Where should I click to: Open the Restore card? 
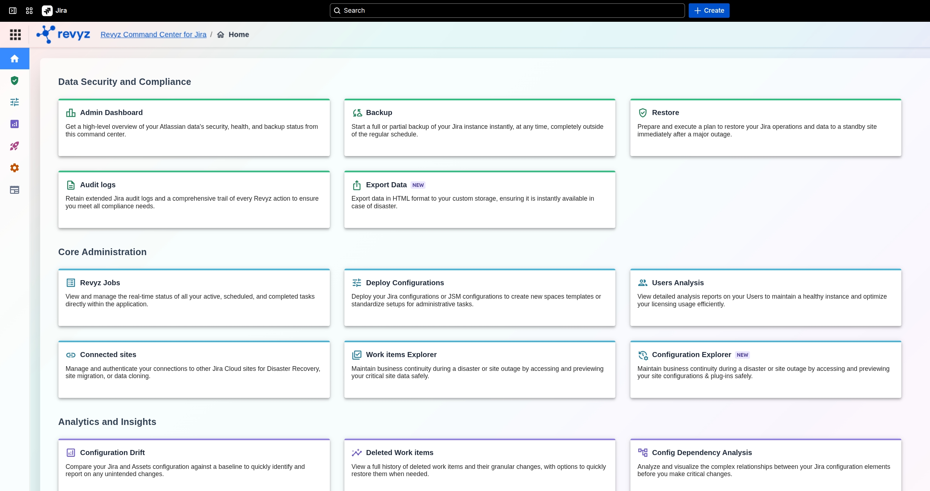[765, 127]
